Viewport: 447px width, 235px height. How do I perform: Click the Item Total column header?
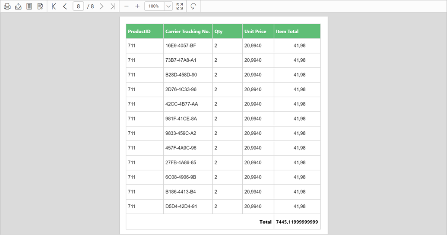click(x=297, y=32)
